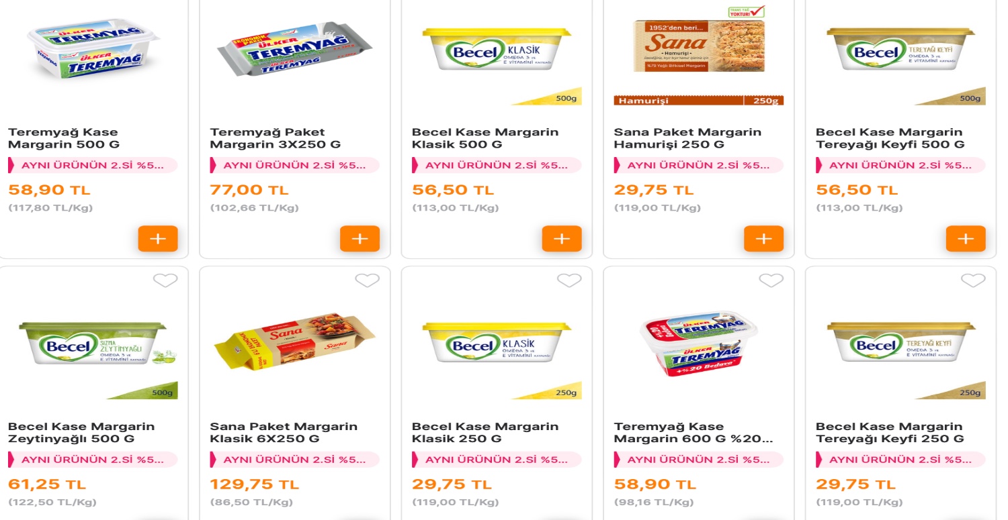
Task: Open Becel Kase Margarin Klasik 500 G title
Action: pyautogui.click(x=485, y=138)
